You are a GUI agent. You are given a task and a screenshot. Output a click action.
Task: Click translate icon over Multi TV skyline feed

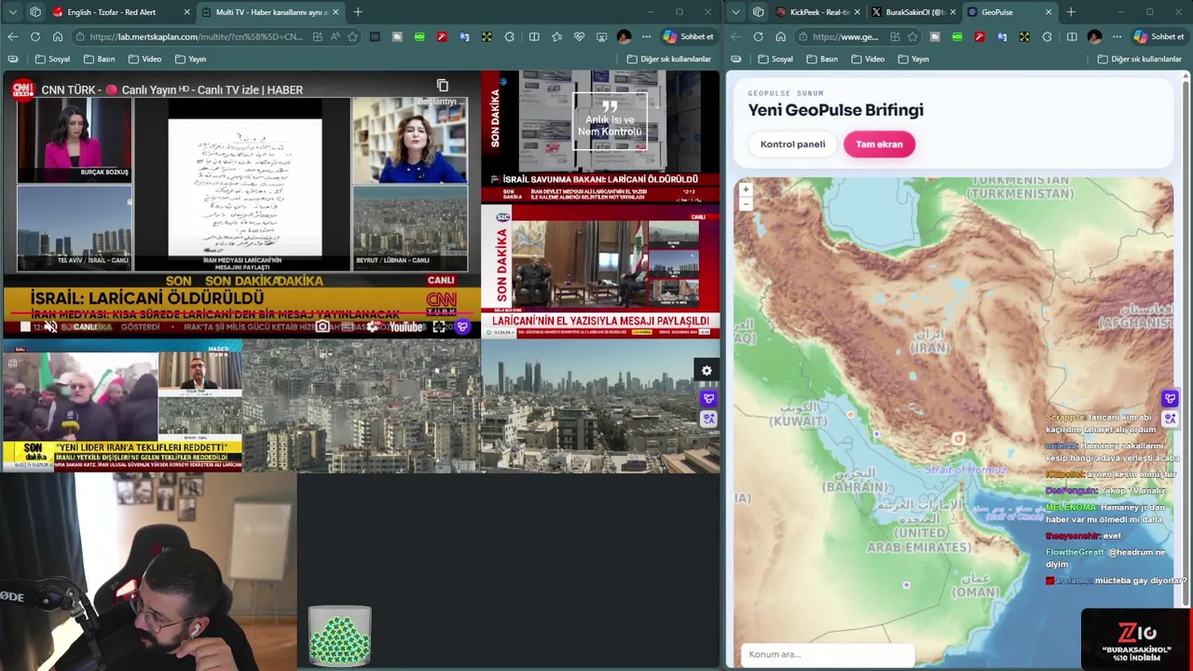tap(708, 419)
